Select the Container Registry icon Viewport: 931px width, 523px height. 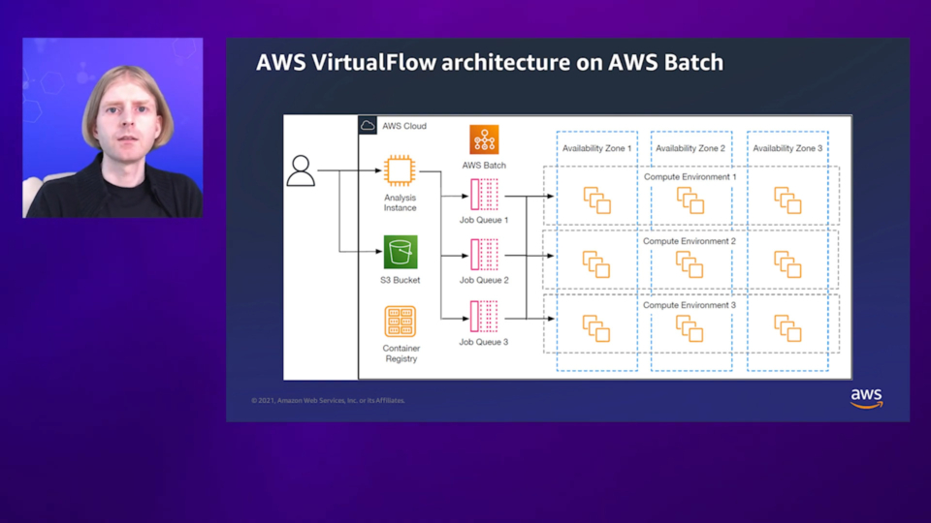point(400,322)
